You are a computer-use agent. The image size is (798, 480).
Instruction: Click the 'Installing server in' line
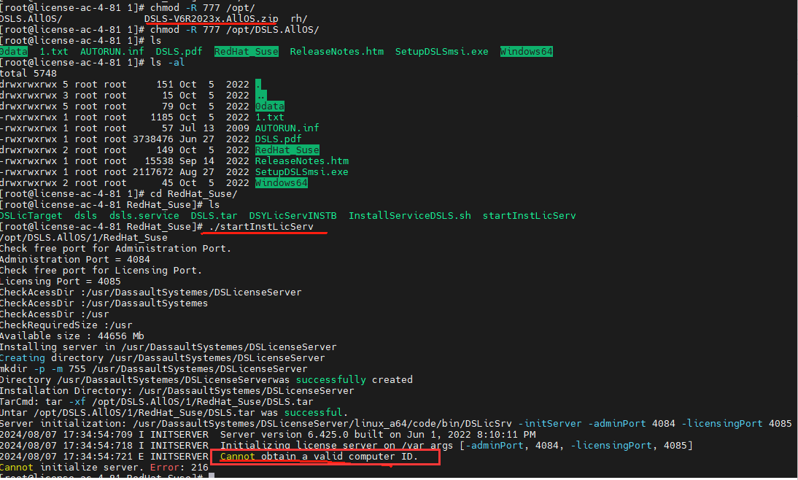(168, 347)
